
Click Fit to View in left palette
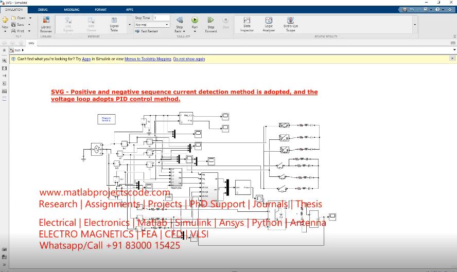4,68
